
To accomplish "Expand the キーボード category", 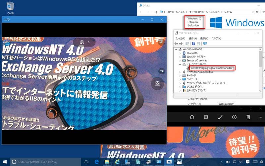I will point(180,75).
